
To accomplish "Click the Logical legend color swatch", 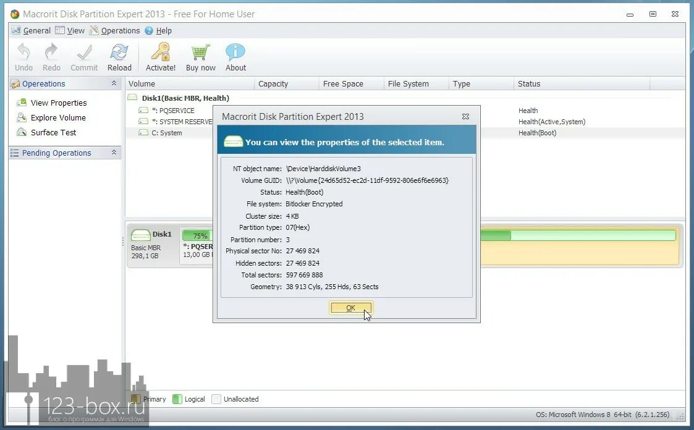I will [x=177, y=399].
